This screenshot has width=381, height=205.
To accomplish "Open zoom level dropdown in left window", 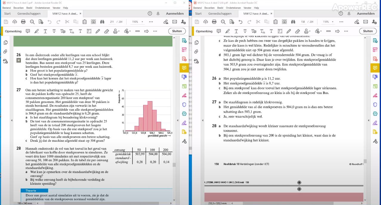I will click(142, 22).
